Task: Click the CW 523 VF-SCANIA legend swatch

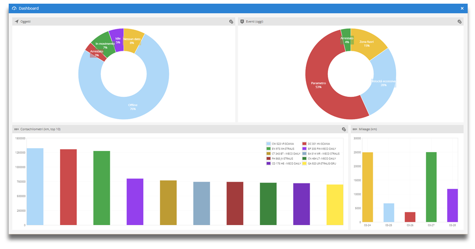Action: click(268, 144)
